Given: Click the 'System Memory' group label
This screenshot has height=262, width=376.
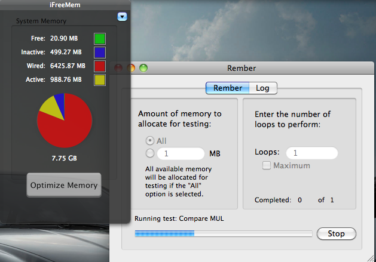Looking at the screenshot, I should tap(41, 21).
